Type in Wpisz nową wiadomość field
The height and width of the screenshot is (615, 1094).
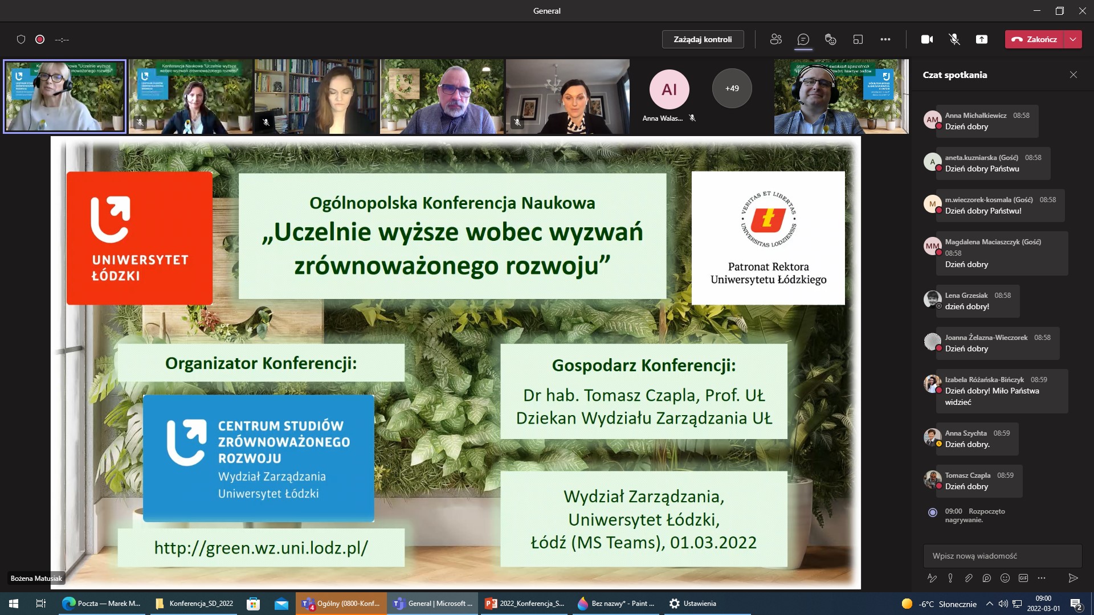1002,556
